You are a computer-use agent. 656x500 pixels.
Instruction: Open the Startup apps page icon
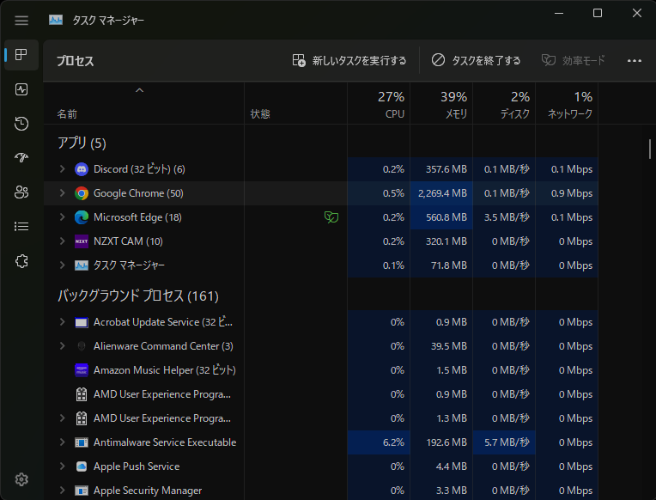[21, 157]
